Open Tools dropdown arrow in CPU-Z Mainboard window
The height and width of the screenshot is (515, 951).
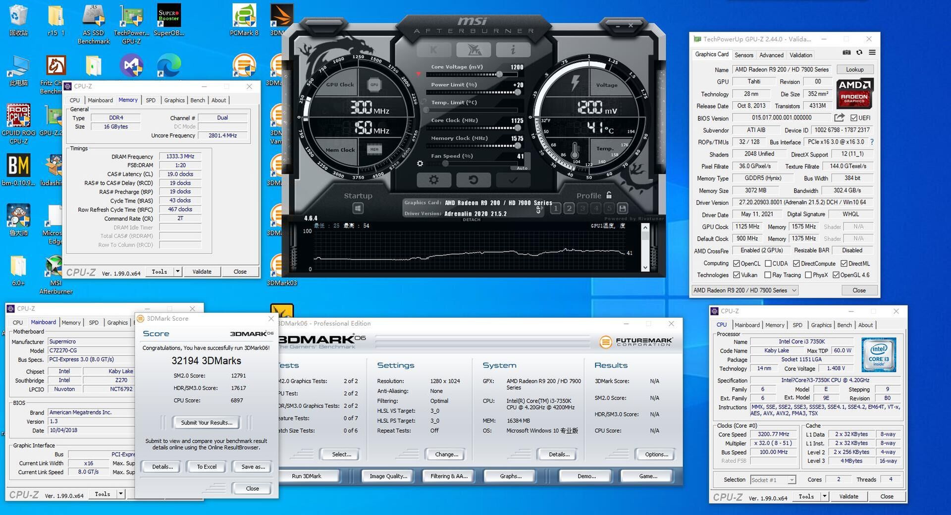[x=120, y=494]
